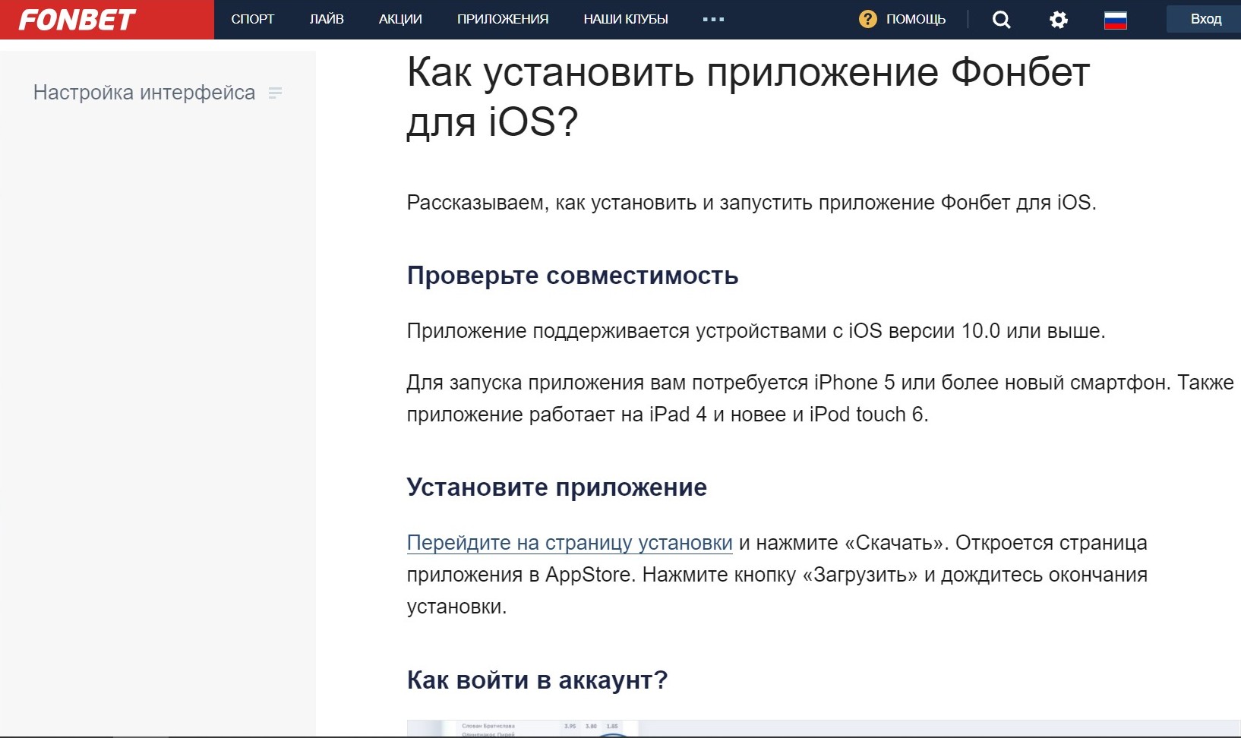Click heading Проверьте совместимость
The width and height of the screenshot is (1241, 738).
pos(573,275)
